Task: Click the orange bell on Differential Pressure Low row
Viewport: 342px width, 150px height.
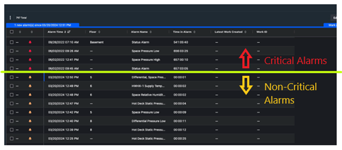Action: click(30, 121)
